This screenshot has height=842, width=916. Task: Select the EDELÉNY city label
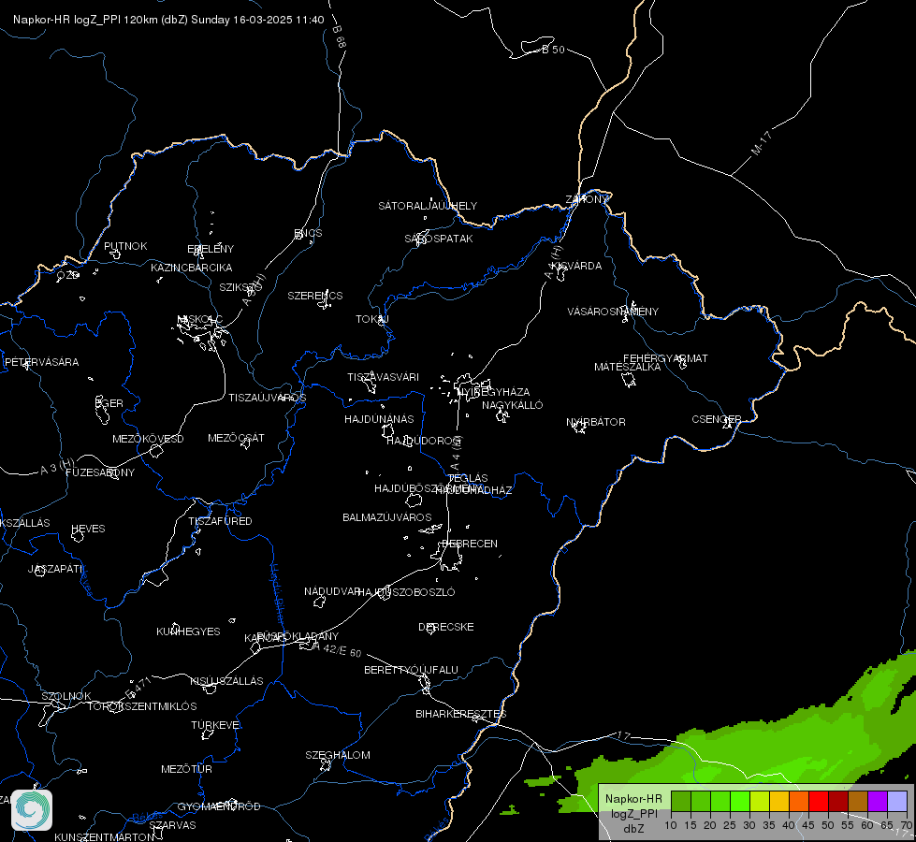pos(211,249)
